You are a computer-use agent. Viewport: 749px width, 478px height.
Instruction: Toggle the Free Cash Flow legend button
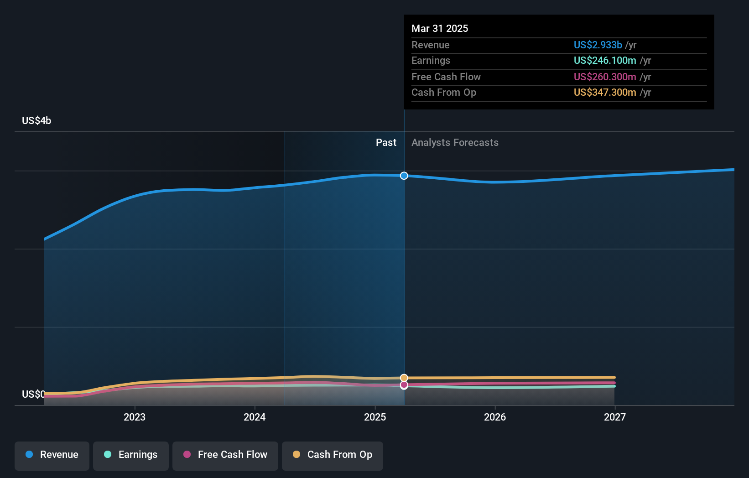click(225, 456)
